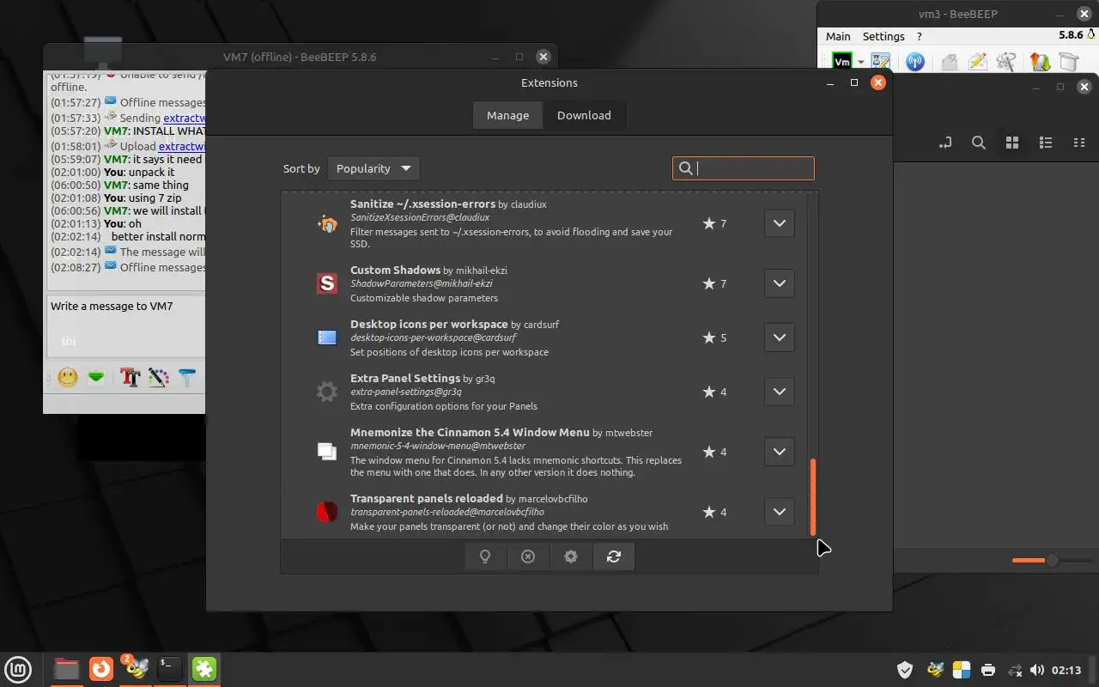The image size is (1099, 687).
Task: Click the group search tools icon in BeeBEEP
Action: click(x=1007, y=62)
